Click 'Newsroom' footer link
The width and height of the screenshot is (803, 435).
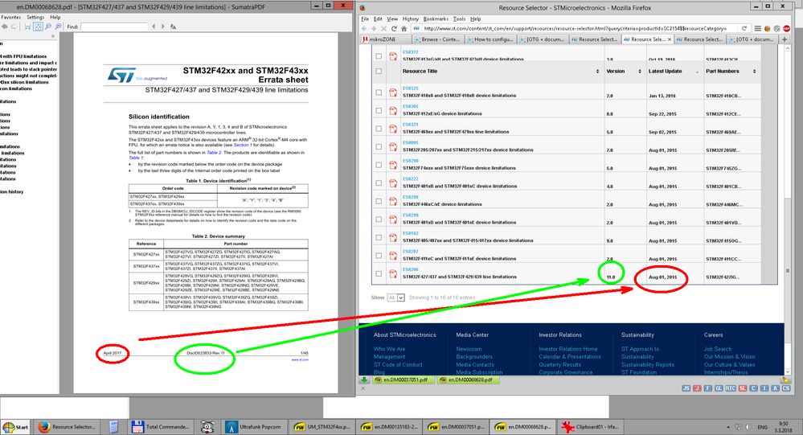[x=469, y=349]
